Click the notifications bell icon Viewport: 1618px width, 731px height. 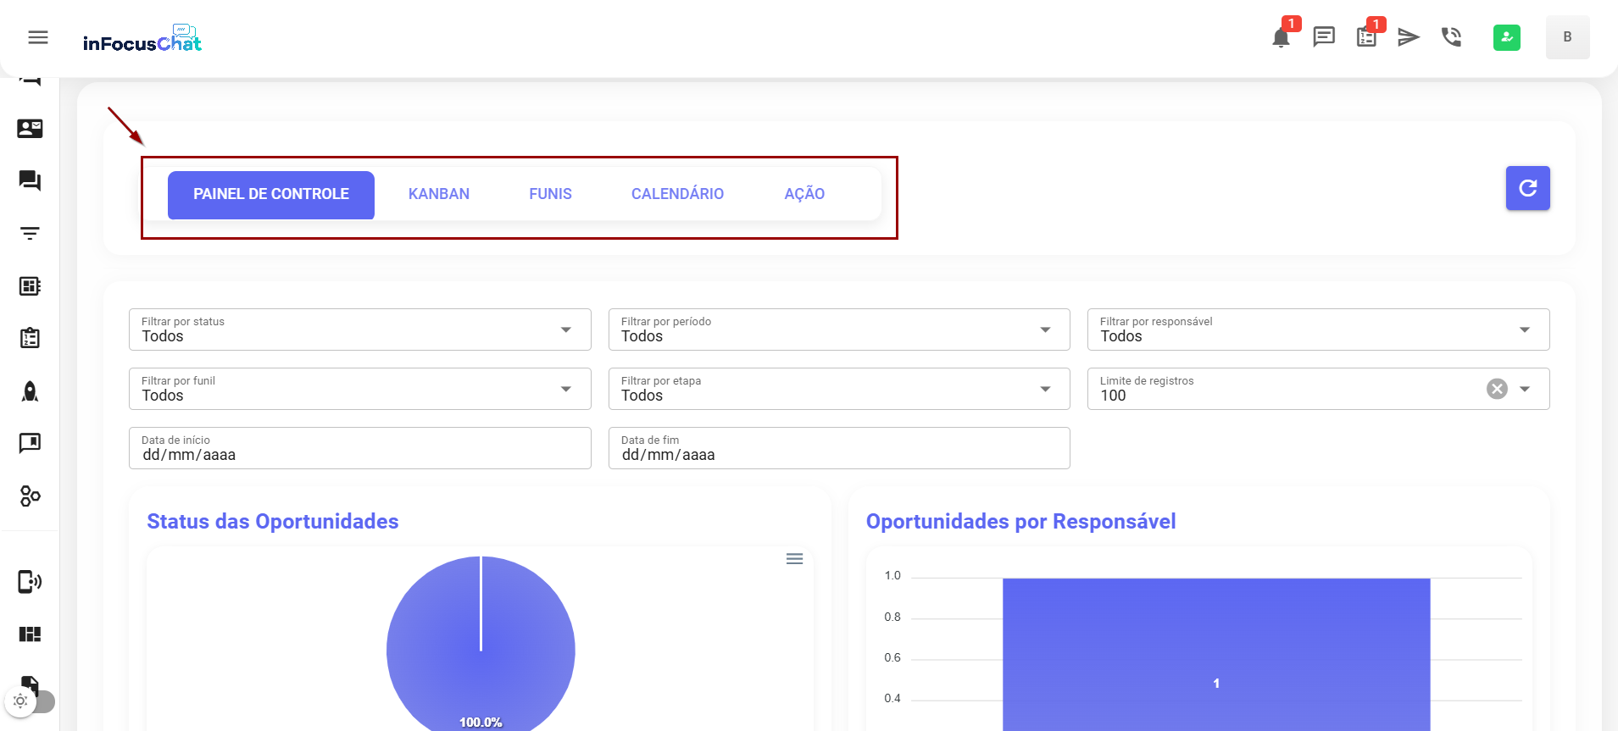[x=1281, y=37]
